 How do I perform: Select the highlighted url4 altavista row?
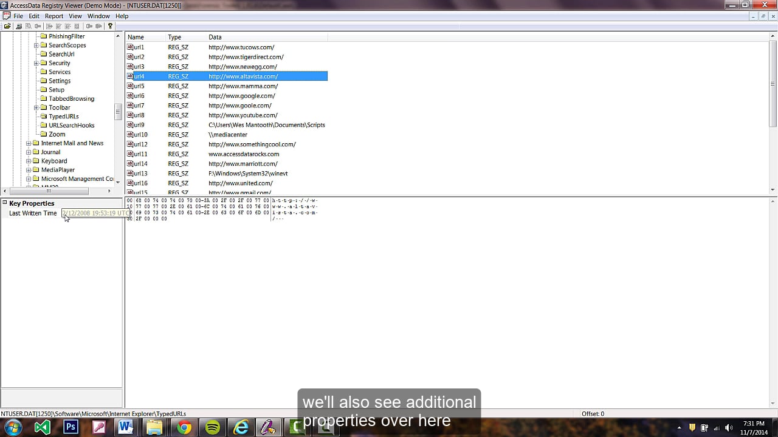pyautogui.click(x=227, y=76)
